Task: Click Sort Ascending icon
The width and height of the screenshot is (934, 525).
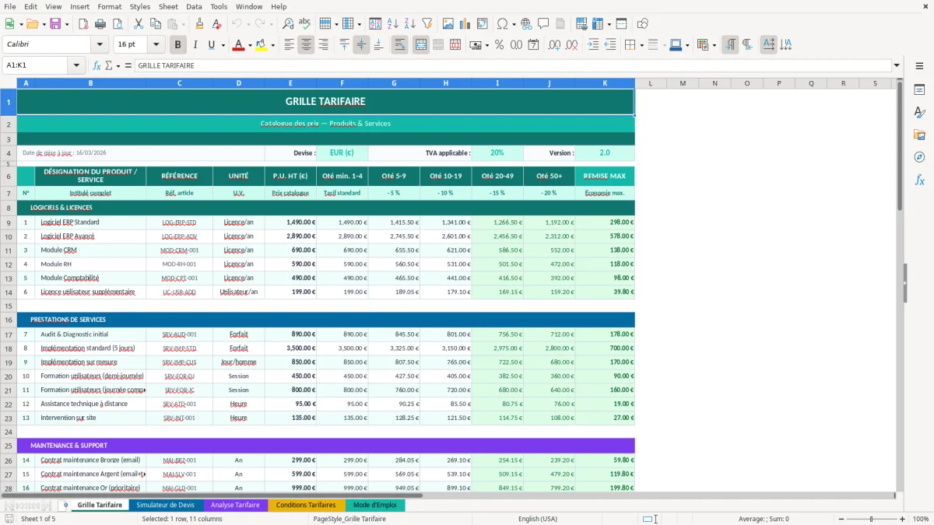Action: 393,24
